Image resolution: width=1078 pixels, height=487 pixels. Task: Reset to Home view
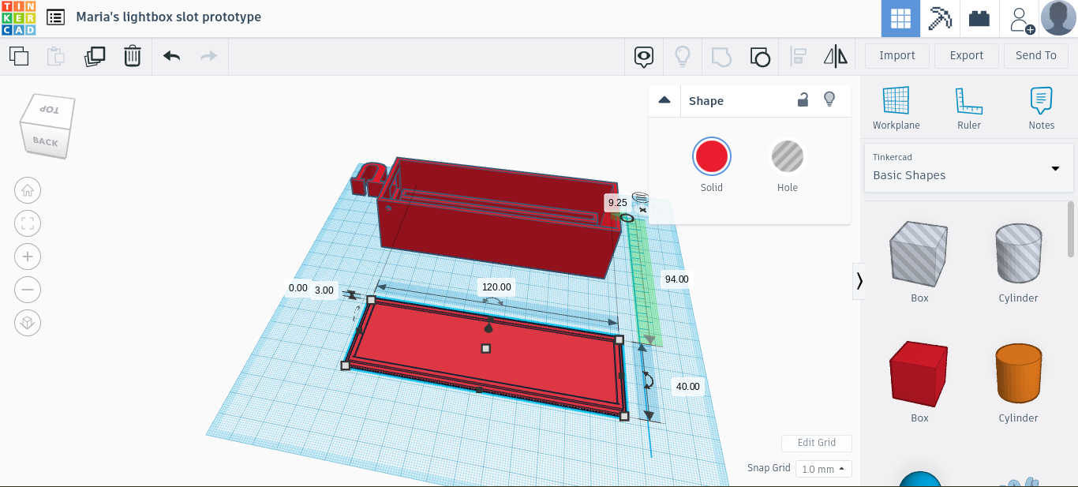point(28,190)
